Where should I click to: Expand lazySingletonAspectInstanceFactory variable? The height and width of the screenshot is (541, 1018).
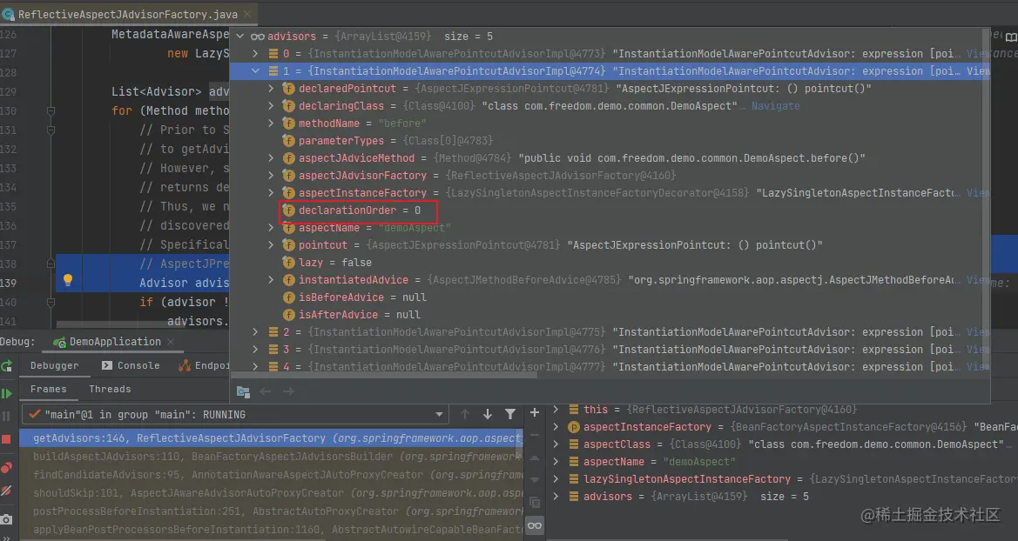pos(556,479)
